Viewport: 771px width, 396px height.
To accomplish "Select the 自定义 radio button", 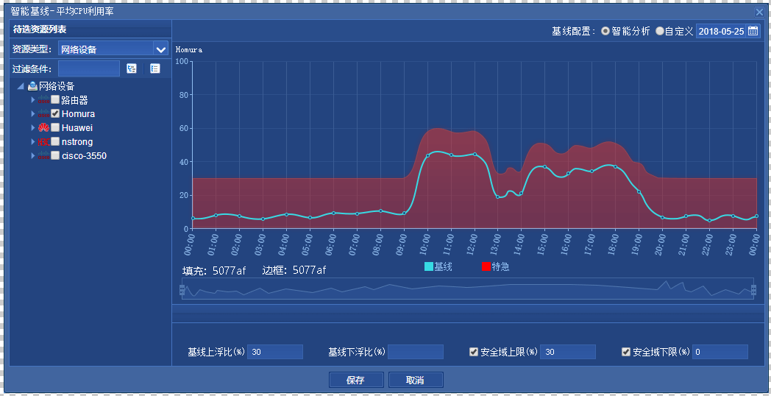I will [x=659, y=31].
